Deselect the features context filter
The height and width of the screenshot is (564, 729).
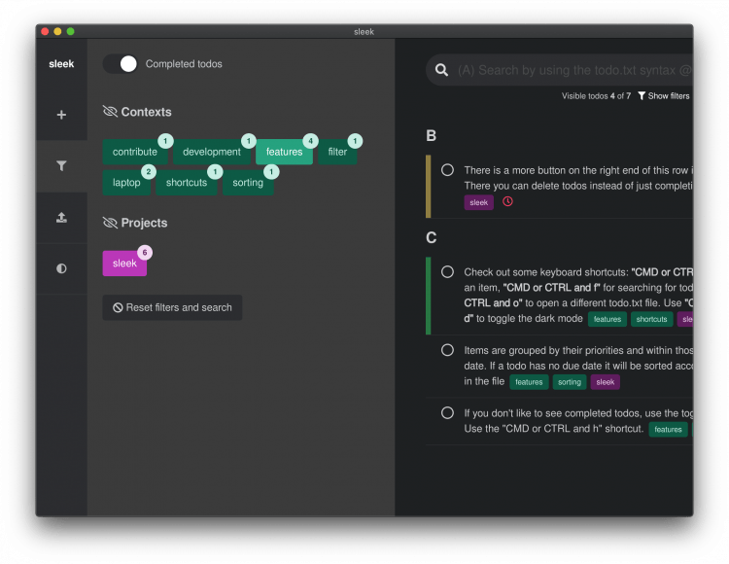[284, 152]
